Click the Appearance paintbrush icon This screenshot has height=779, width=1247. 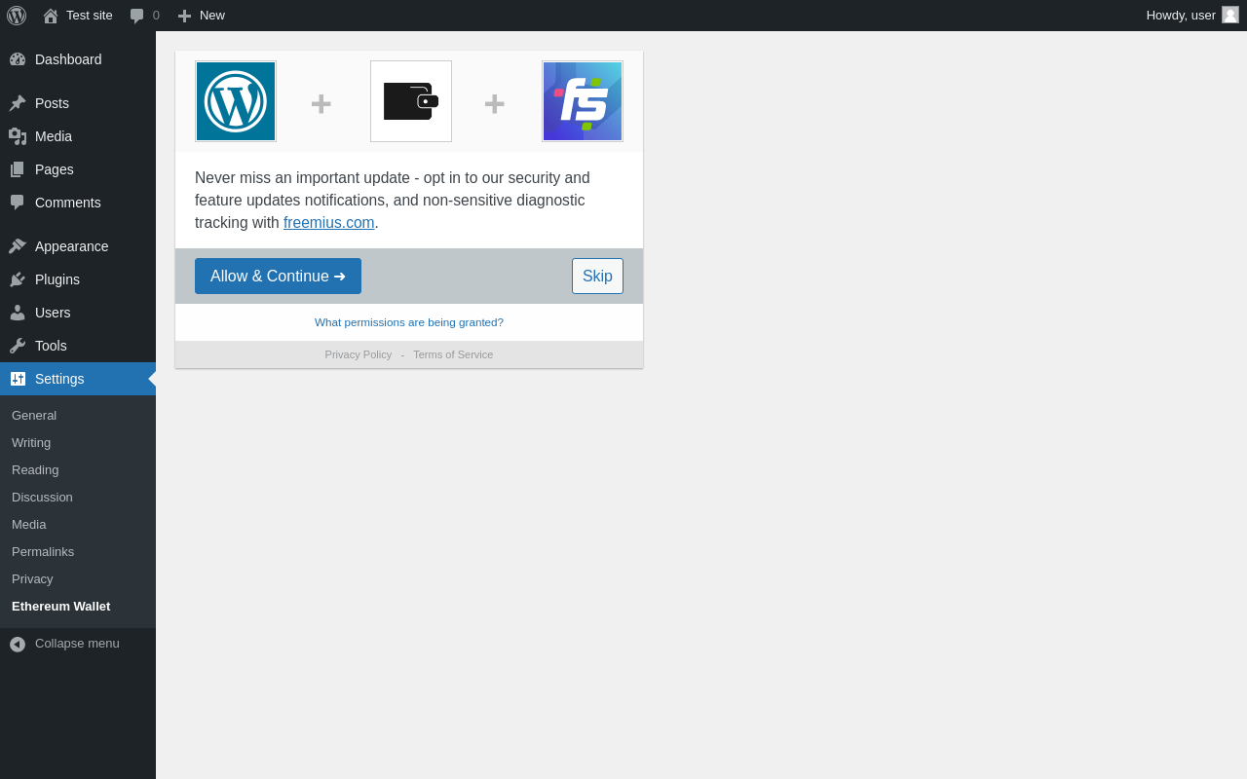[x=18, y=246]
